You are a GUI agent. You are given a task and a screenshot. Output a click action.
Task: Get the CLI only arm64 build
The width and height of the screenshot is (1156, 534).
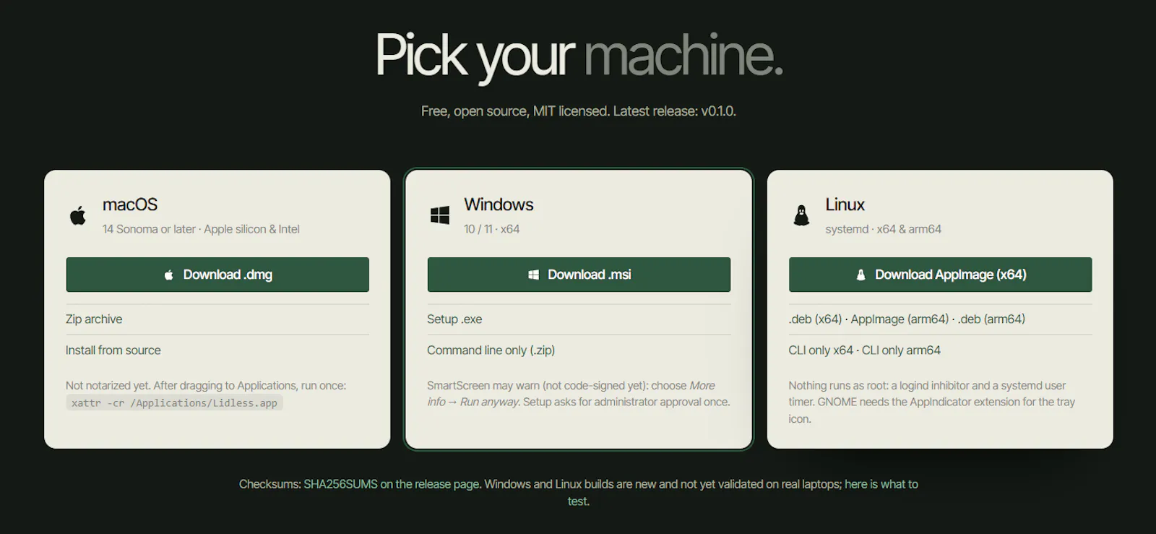click(901, 350)
